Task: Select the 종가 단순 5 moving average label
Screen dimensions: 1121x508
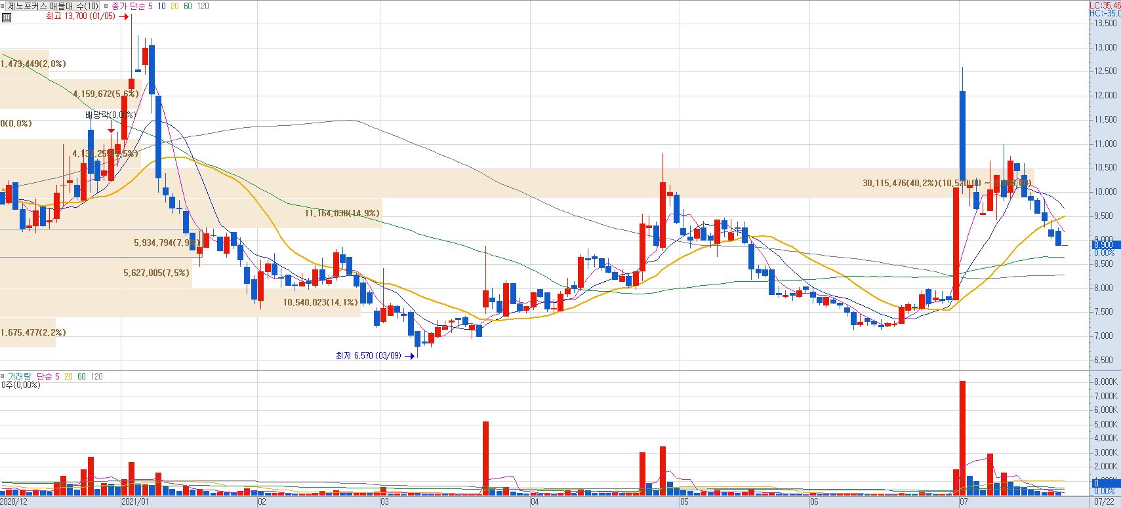Action: tap(132, 6)
